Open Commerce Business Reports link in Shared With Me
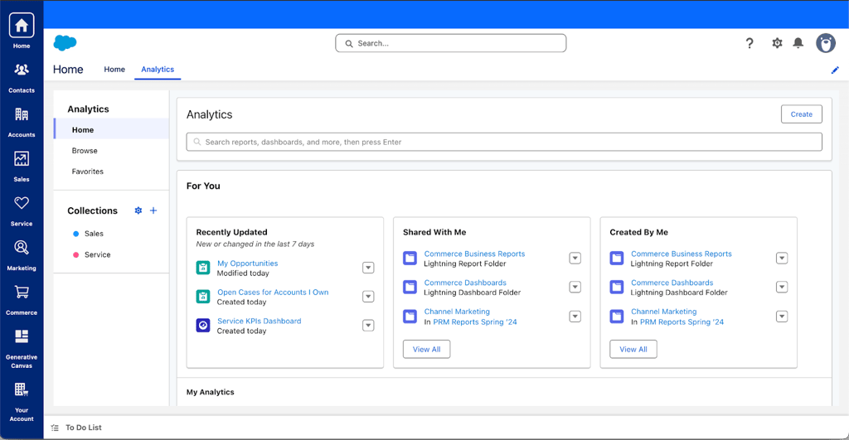849x440 pixels. 474,254
